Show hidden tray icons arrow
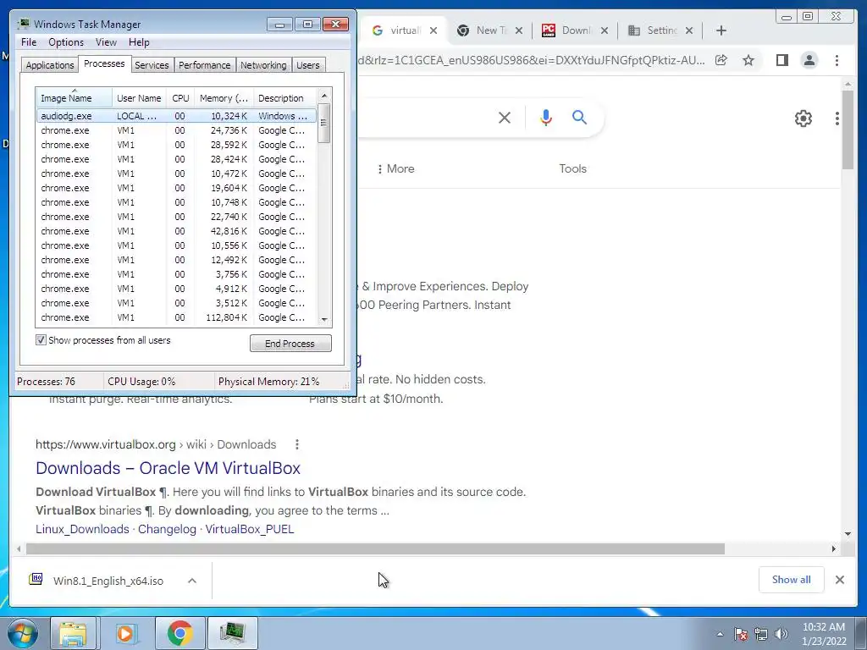The image size is (867, 650). pyautogui.click(x=720, y=634)
